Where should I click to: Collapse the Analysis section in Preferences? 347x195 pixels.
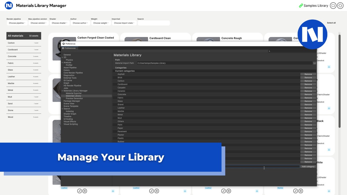(62, 63)
